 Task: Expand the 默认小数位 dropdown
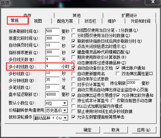pyautogui.click(x=65, y=103)
